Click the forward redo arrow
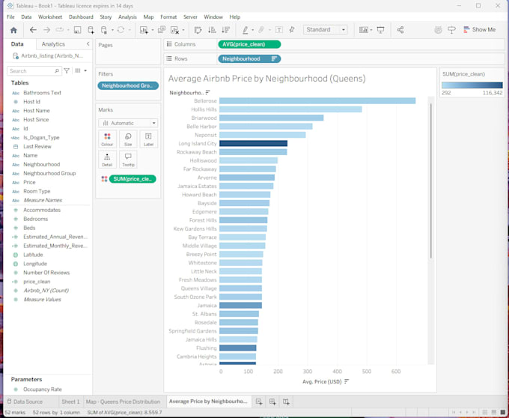The height and width of the screenshot is (418, 509). coord(46,30)
